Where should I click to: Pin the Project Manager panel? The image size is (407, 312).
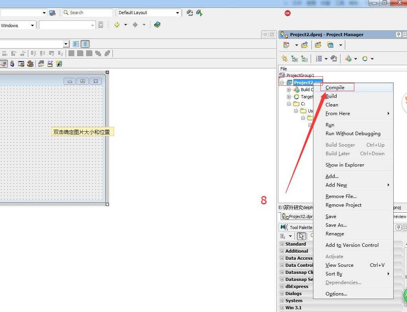pyautogui.click(x=399, y=35)
